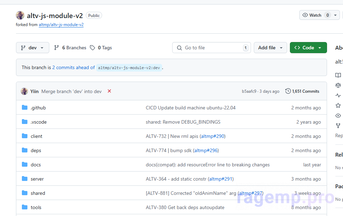Click the folder icon beside .vscode
The width and height of the screenshot is (343, 216).
click(x=25, y=122)
